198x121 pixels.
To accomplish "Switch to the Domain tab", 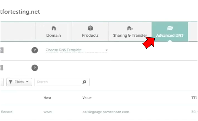I will coord(54,35).
